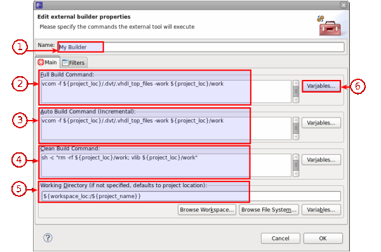Click the 'Full Build Command:' label
Screen dimensions: 381x252
67,75
